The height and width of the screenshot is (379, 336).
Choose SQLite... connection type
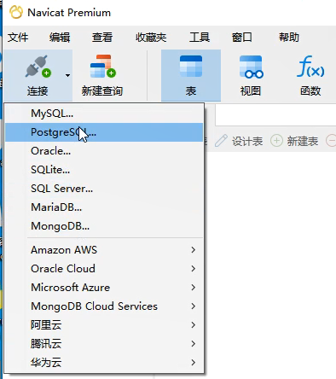(104, 170)
